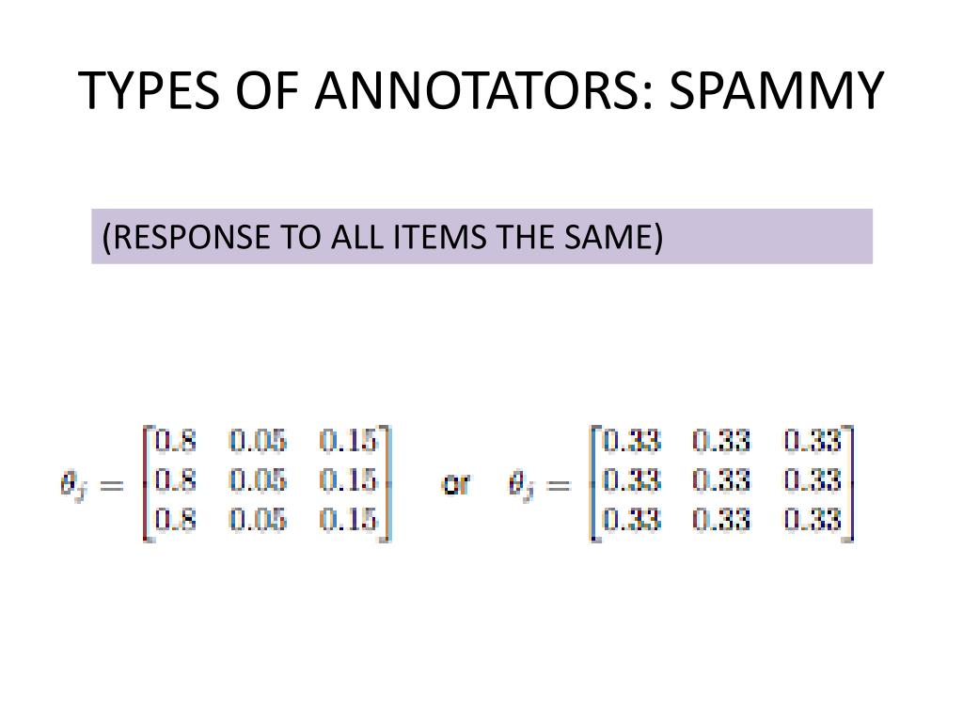Click the word 'or' between matrices
Screen dimensions: 963x722
pyautogui.click(x=456, y=484)
